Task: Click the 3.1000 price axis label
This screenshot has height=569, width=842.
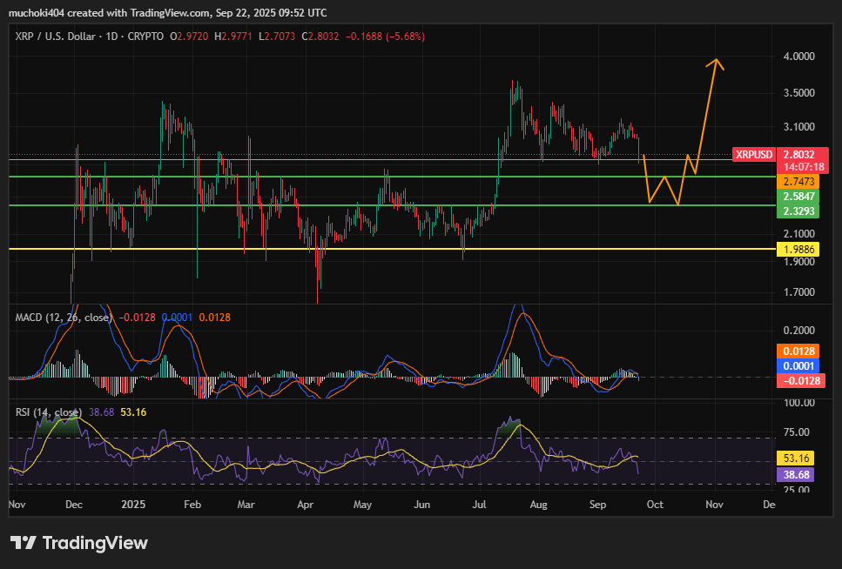Action: click(799, 127)
